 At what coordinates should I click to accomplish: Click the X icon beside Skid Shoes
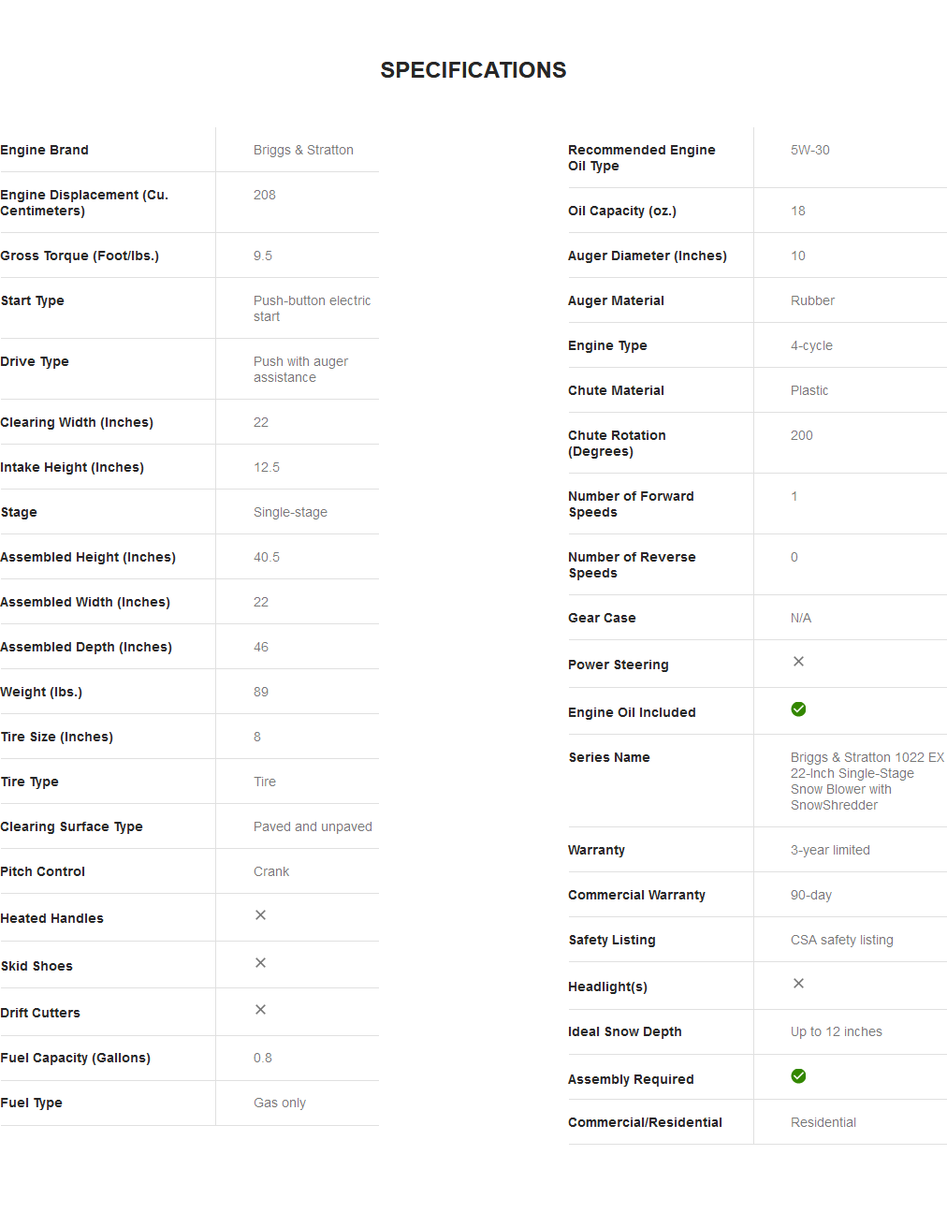261,963
